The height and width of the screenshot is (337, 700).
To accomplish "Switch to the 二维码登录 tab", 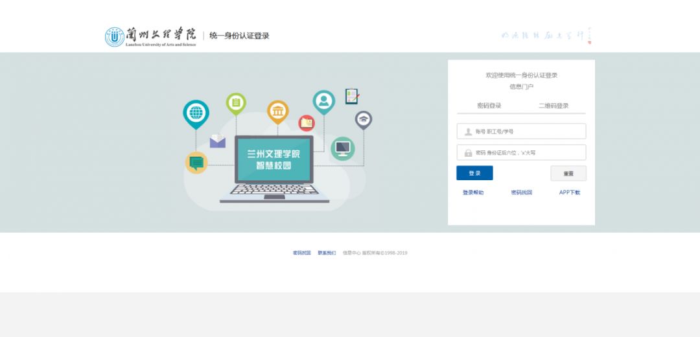I will click(554, 106).
